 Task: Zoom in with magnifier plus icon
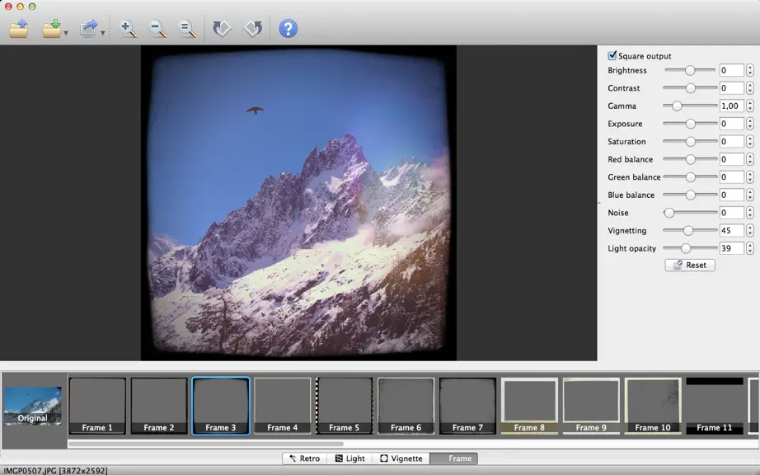click(128, 29)
